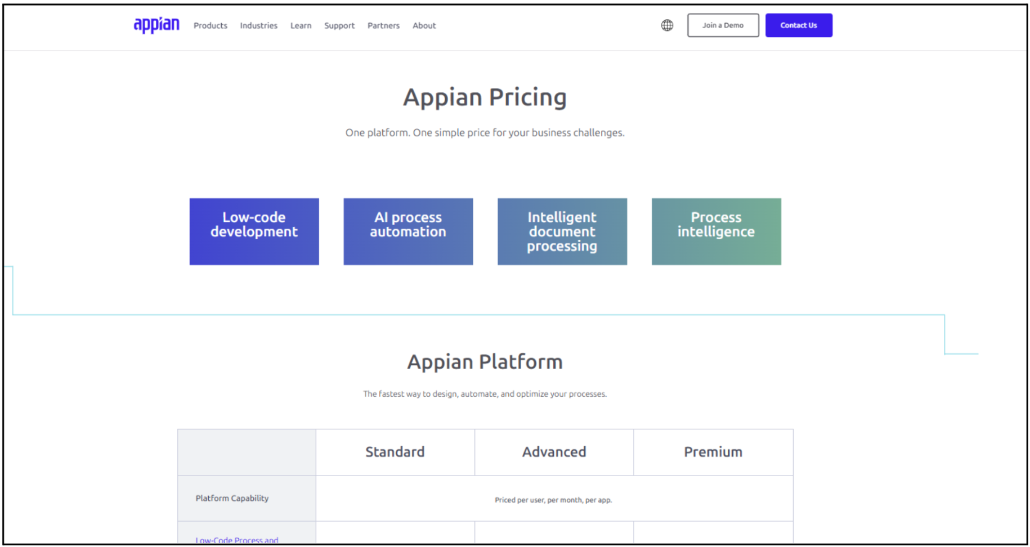Open the Industries menu
Screen dimensions: 1030x547
pyautogui.click(x=258, y=25)
